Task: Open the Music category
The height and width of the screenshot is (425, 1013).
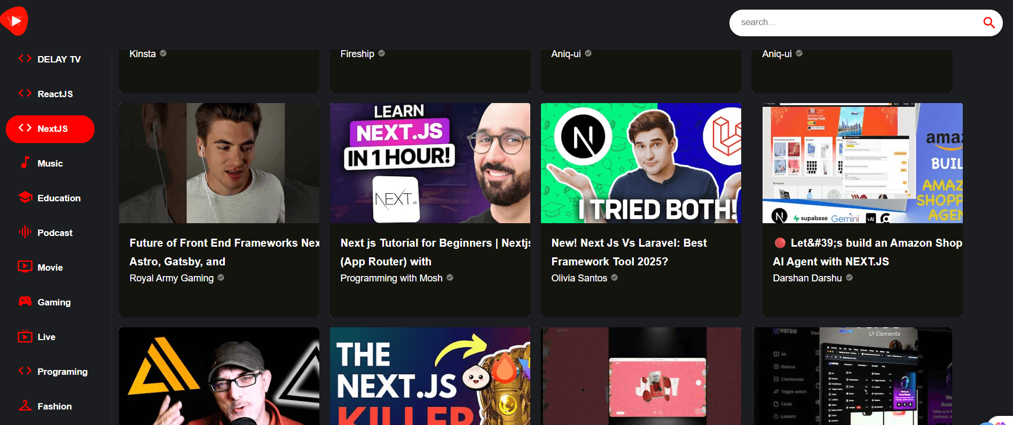Action: point(50,163)
